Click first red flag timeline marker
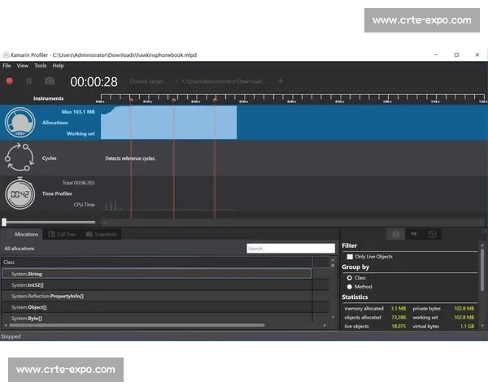488x390 pixels. click(x=131, y=100)
